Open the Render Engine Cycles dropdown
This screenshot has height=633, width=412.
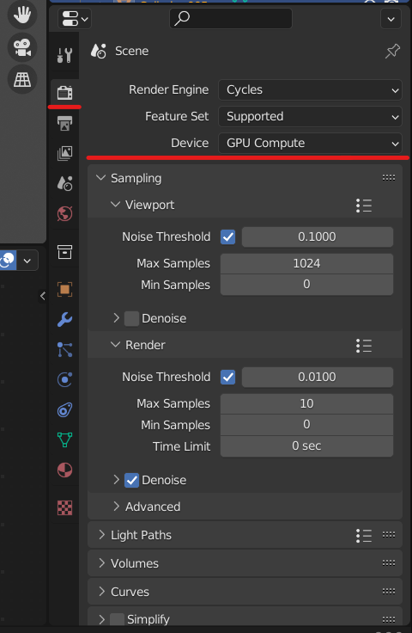310,89
